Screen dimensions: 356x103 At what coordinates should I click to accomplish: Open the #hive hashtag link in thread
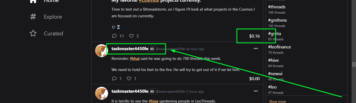[x=154, y=101]
